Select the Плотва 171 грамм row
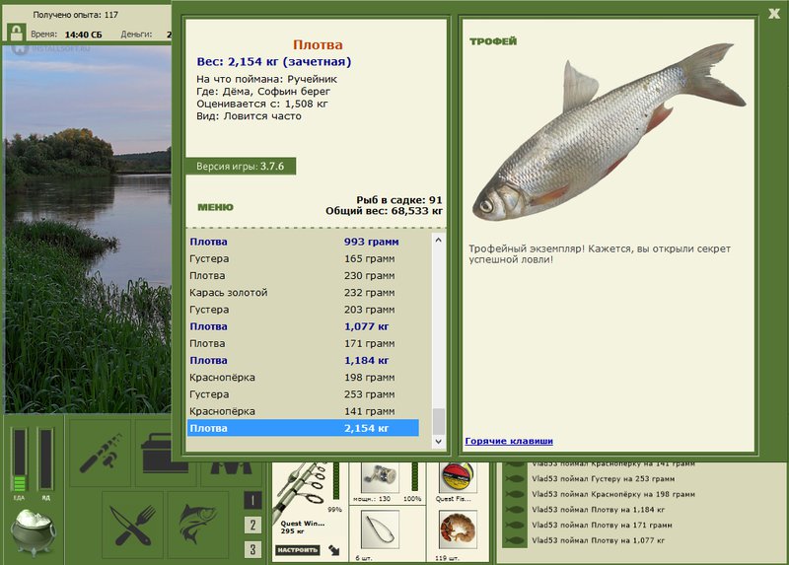789x565 pixels. click(x=303, y=343)
